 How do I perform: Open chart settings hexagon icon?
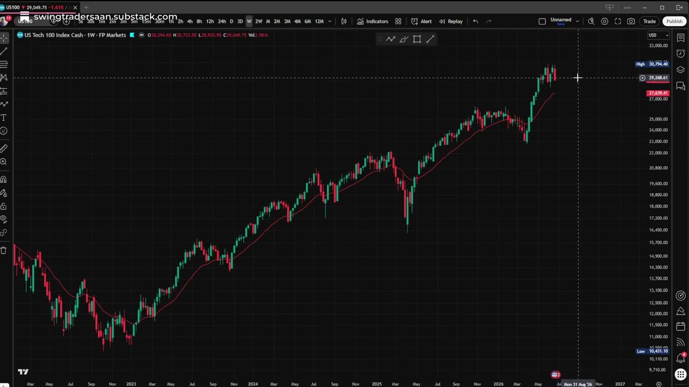pyautogui.click(x=604, y=21)
